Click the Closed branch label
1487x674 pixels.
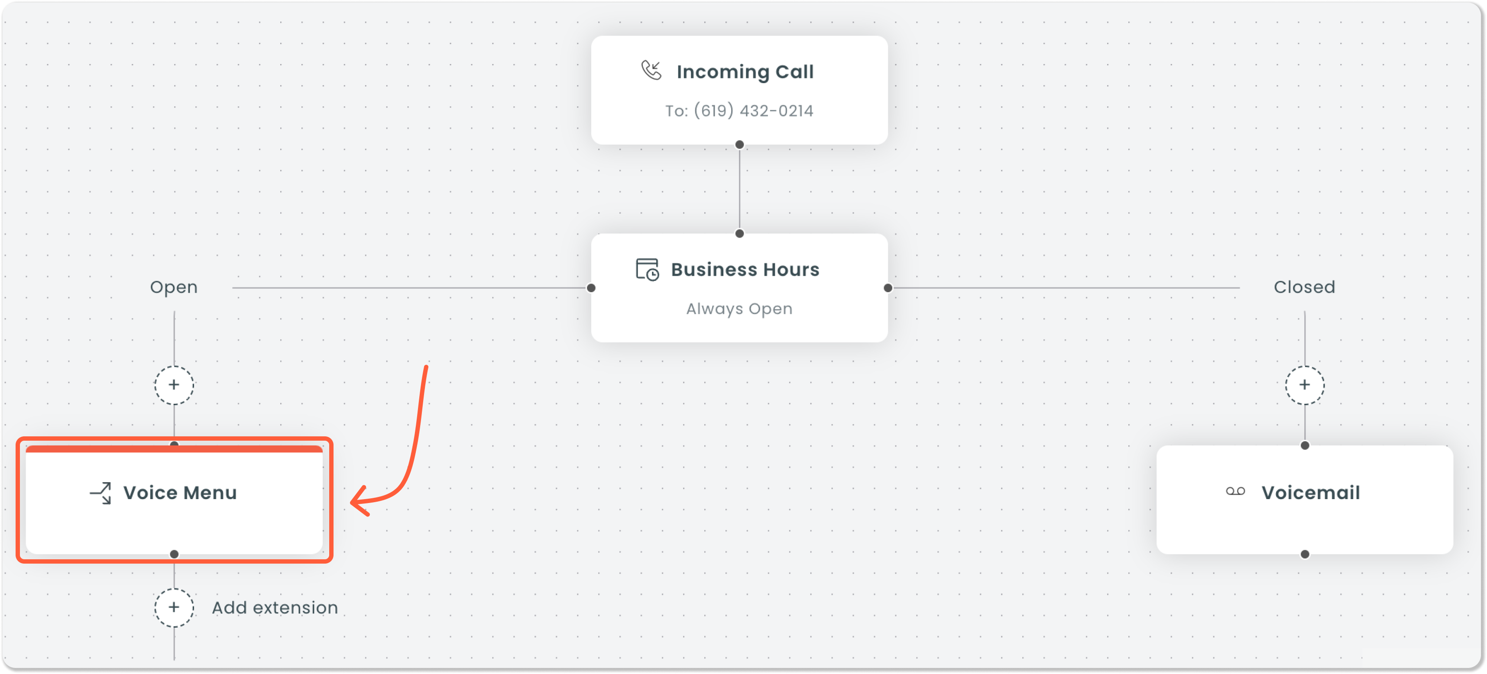point(1304,287)
